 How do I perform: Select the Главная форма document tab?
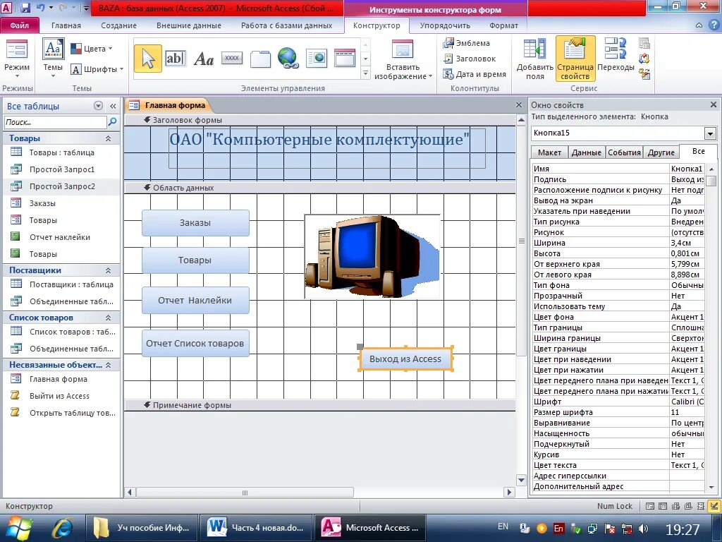[x=168, y=106]
